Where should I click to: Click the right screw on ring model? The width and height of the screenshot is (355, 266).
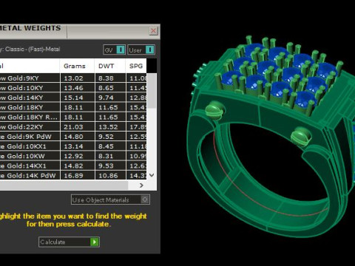(x=300, y=136)
